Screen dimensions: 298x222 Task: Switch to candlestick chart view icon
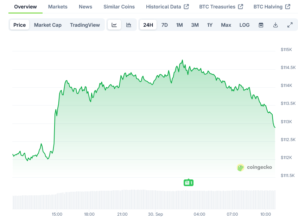(129, 25)
